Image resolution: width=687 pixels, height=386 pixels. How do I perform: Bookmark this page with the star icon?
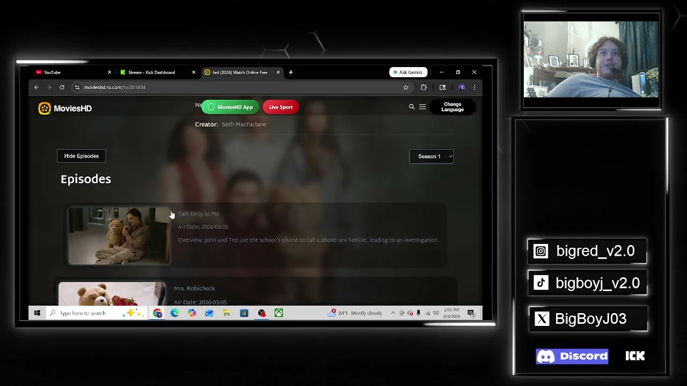(406, 87)
